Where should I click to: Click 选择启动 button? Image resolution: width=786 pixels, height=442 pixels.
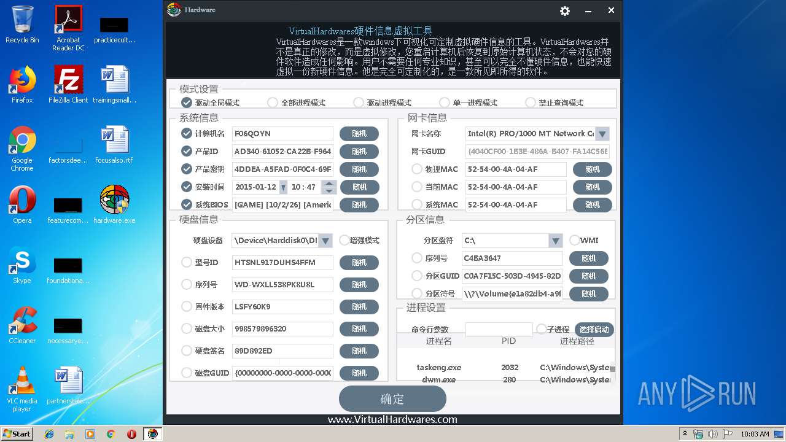[x=594, y=330]
